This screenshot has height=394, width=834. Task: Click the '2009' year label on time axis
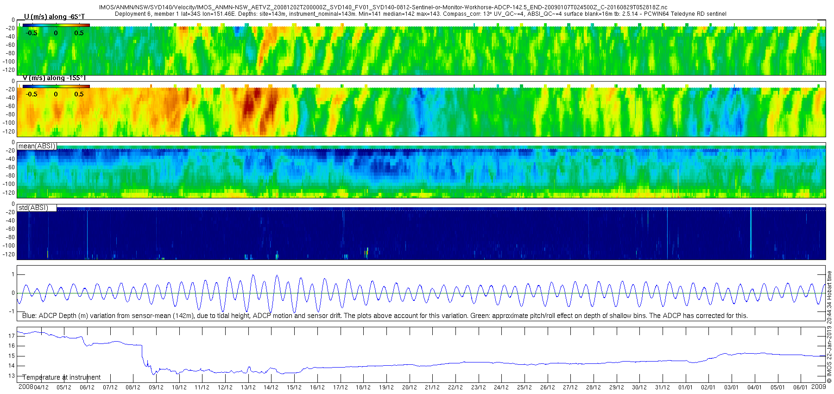(819, 387)
